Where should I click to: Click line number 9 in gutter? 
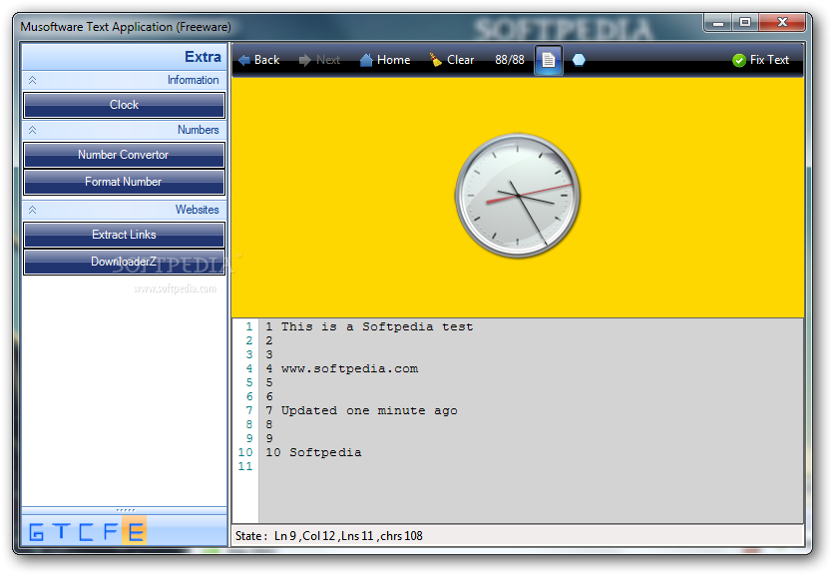pyautogui.click(x=249, y=438)
